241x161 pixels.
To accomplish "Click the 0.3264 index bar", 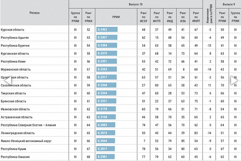I will [106, 93].
